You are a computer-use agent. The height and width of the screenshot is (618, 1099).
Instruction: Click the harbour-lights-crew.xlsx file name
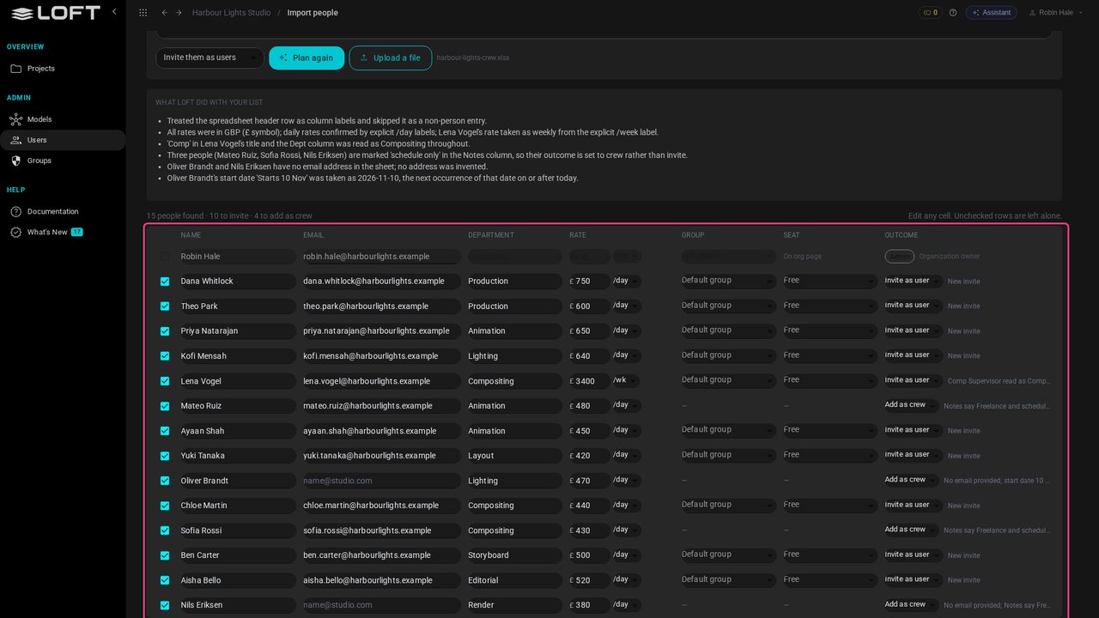tap(473, 58)
